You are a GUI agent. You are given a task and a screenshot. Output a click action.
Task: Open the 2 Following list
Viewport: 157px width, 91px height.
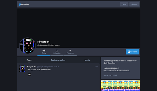pyautogui.click(x=57, y=52)
